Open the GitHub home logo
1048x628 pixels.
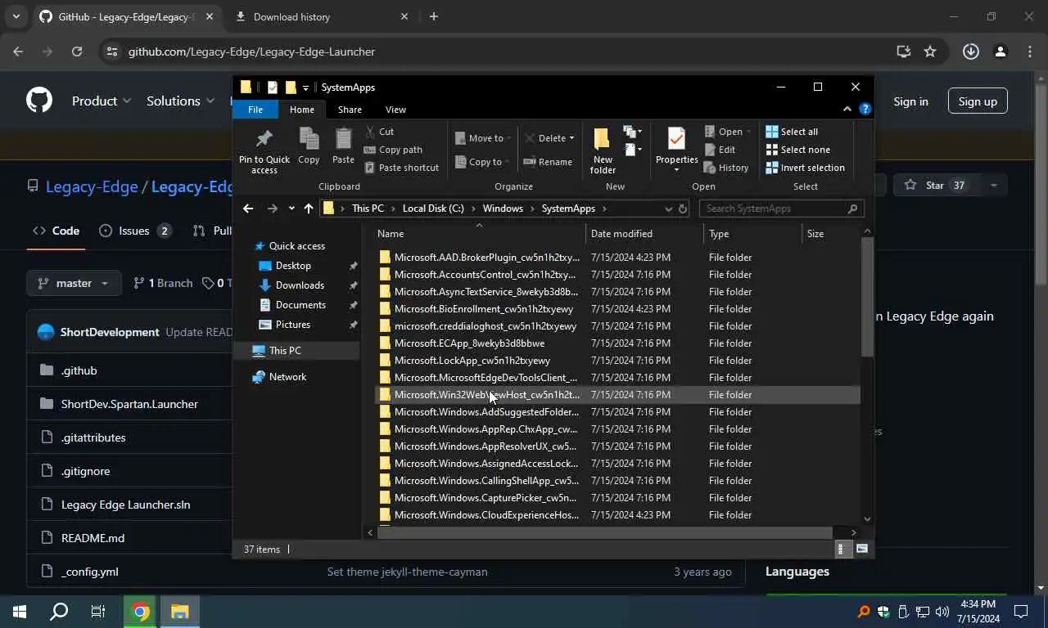(x=38, y=101)
